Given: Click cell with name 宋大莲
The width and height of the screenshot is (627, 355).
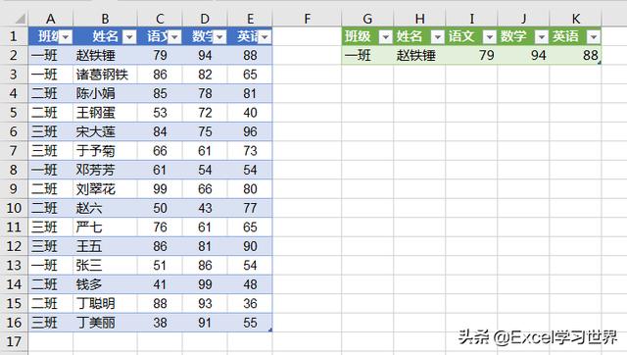Looking at the screenshot, I should click(x=105, y=131).
